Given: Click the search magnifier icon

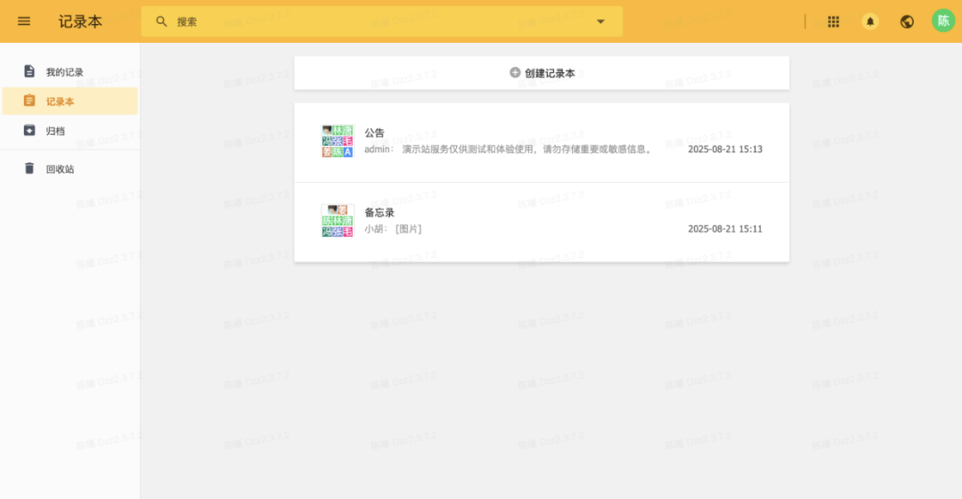Looking at the screenshot, I should 161,21.
